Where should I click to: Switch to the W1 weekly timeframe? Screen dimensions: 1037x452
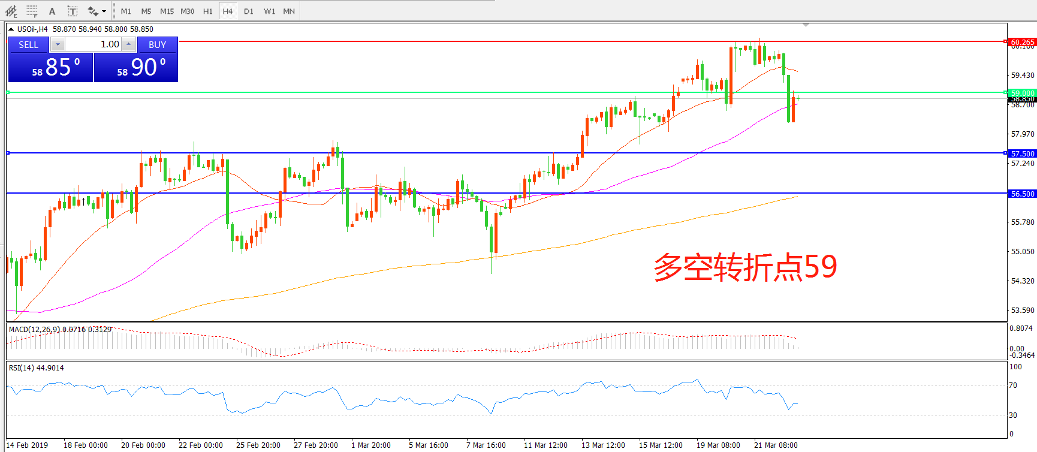270,11
